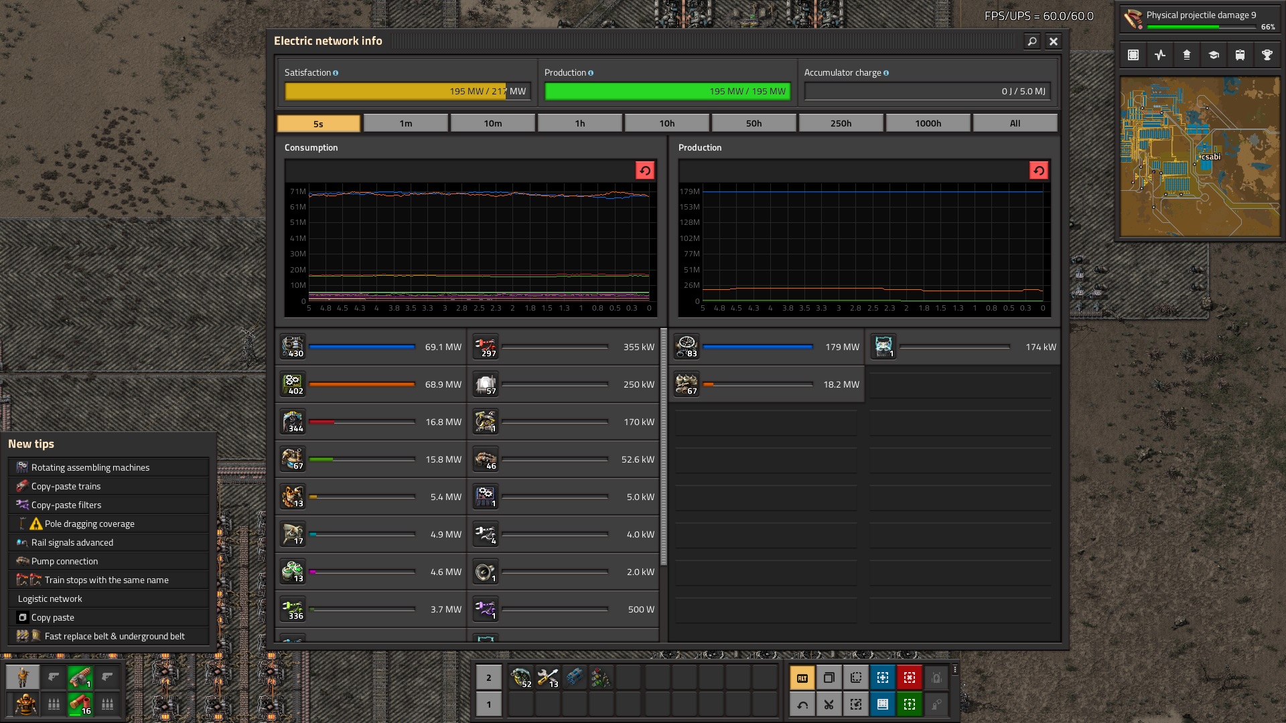Screen dimensions: 1286x723
Task: Open Train stops with the same name tip
Action: [109, 580]
